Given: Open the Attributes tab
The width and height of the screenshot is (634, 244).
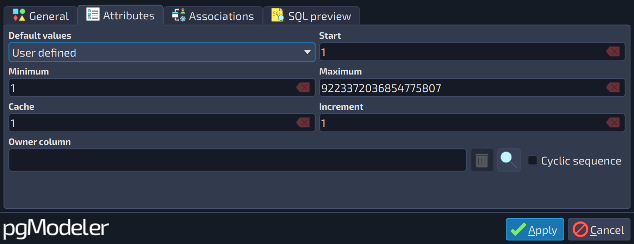Looking at the screenshot, I should click(x=120, y=15).
